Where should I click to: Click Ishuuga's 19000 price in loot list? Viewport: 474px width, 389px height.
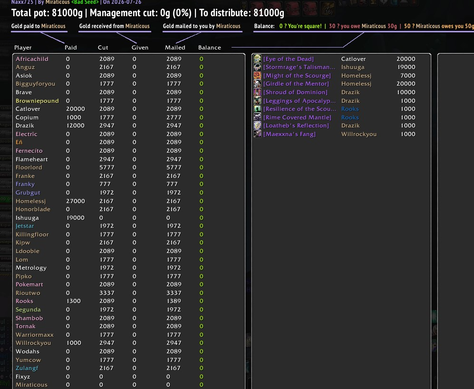[406, 67]
